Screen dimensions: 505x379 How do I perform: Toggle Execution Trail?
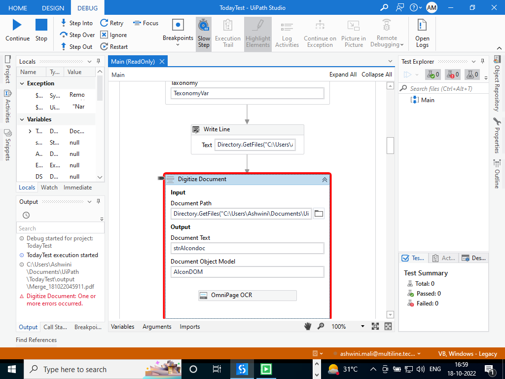point(228,34)
